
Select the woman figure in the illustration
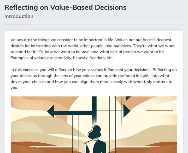95,139
